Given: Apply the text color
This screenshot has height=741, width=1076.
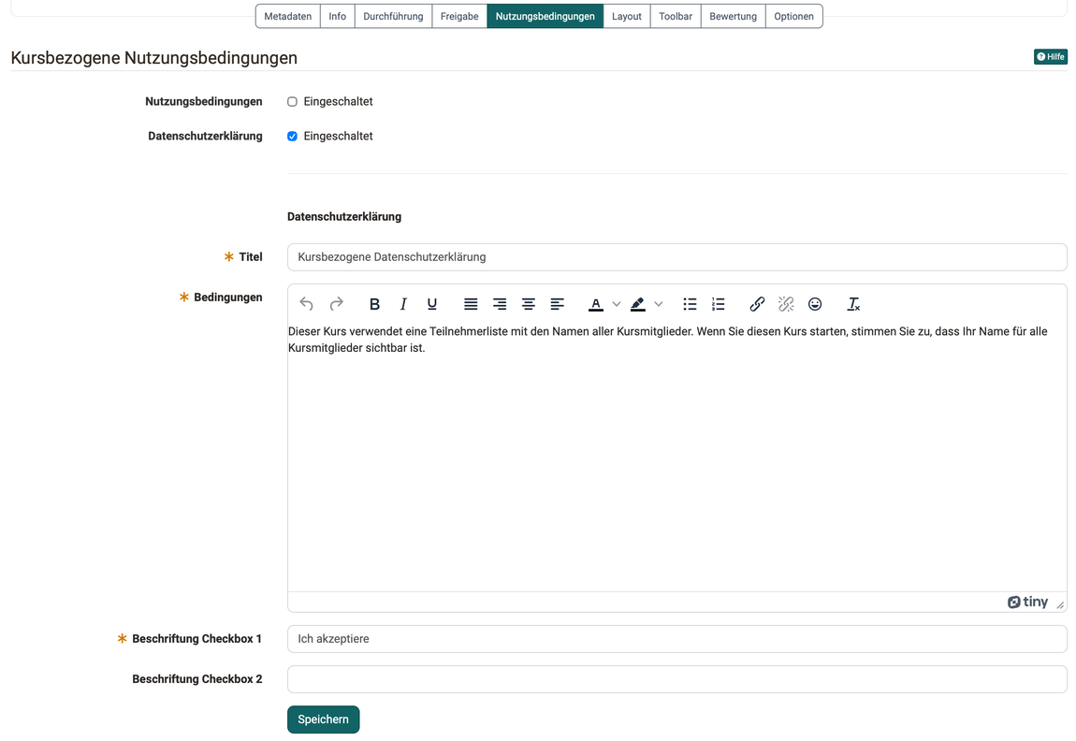Looking at the screenshot, I should [596, 304].
